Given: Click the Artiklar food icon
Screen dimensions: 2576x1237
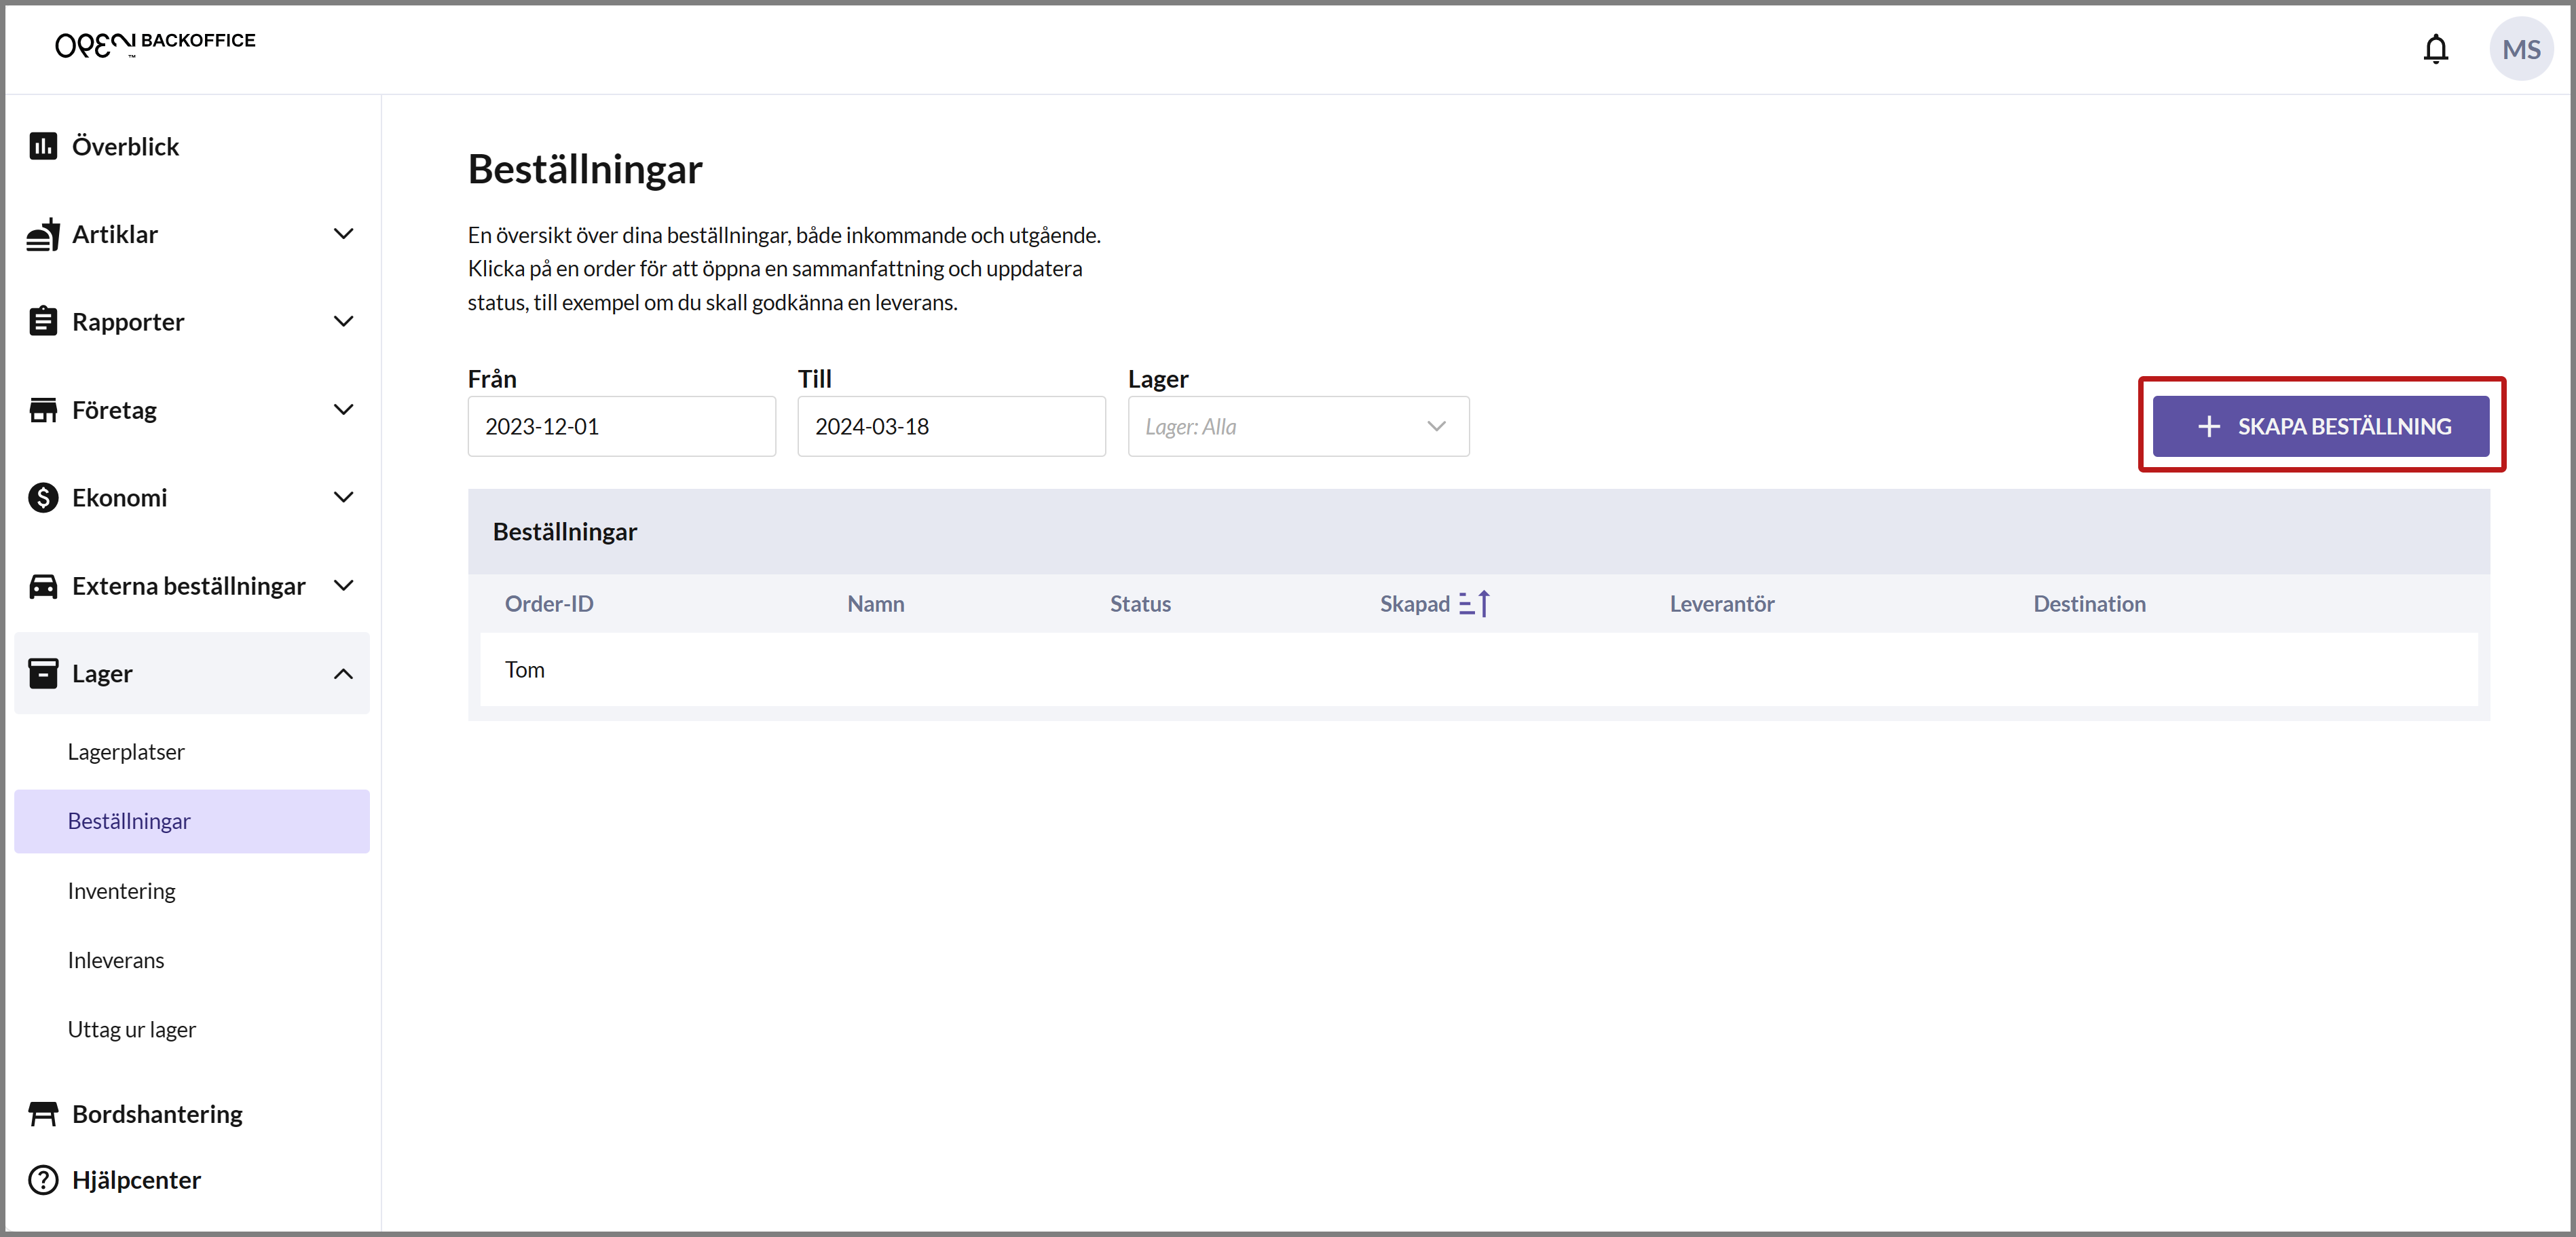Looking at the screenshot, I should click(x=43, y=234).
